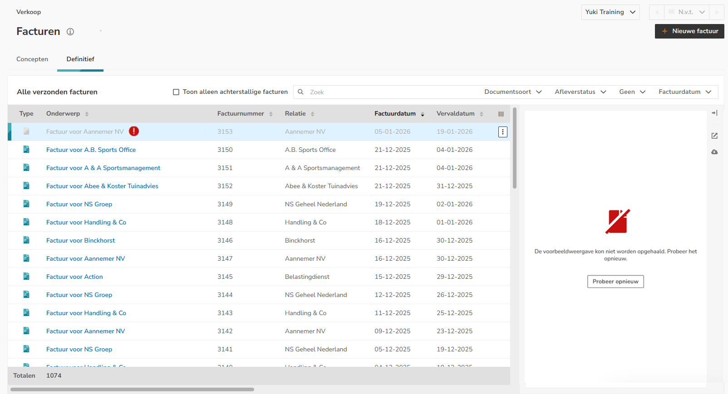Click the Belastingdienst relatie cell
This screenshot has width=728, height=394.
307,277
